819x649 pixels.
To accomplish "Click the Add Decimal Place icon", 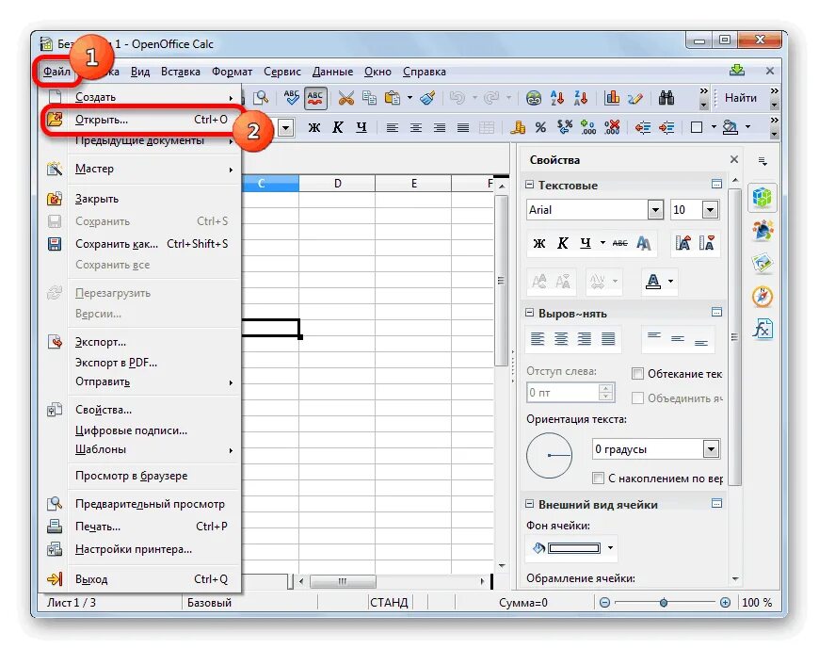I will pyautogui.click(x=588, y=127).
